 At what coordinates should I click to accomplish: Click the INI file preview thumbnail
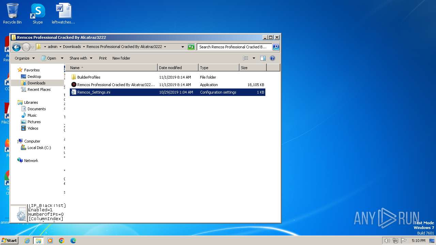coord(21,213)
